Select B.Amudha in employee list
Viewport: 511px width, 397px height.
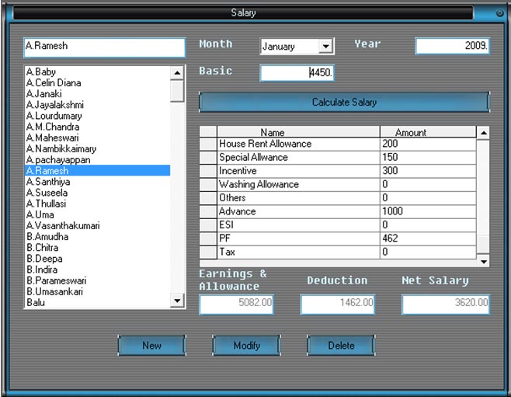97,237
